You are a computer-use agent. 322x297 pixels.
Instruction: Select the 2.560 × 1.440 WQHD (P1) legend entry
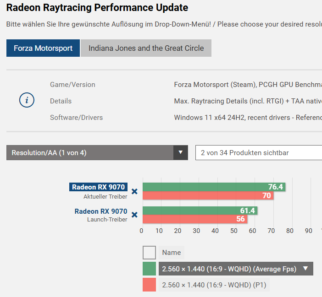[x=214, y=285]
